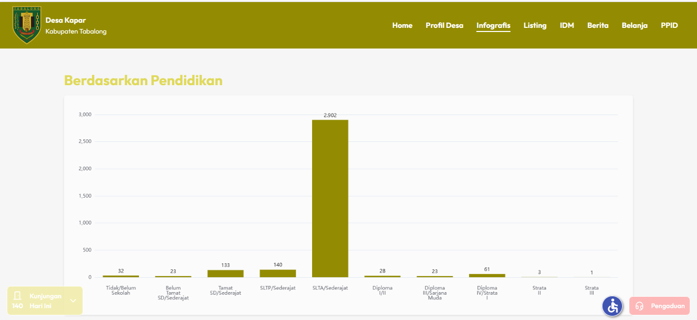Go to the PPID menu
The image size is (697, 320).
669,25
